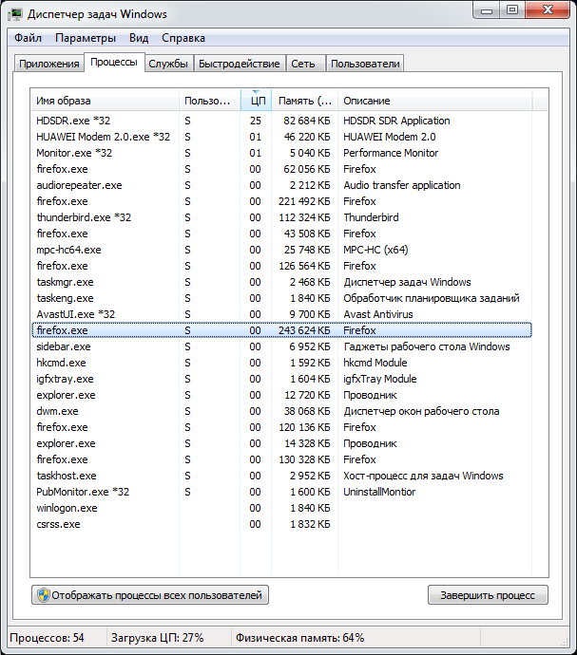This screenshot has height=655, width=577.
Task: Click the Performance Monitor description cell
Action: click(391, 153)
